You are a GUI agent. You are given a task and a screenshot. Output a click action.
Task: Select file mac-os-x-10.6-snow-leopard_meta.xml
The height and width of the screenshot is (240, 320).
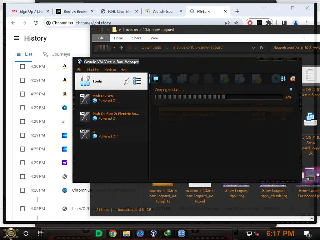tap(200, 193)
